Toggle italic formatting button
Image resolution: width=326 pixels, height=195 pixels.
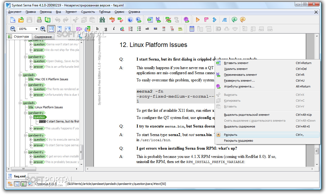pos(114,29)
